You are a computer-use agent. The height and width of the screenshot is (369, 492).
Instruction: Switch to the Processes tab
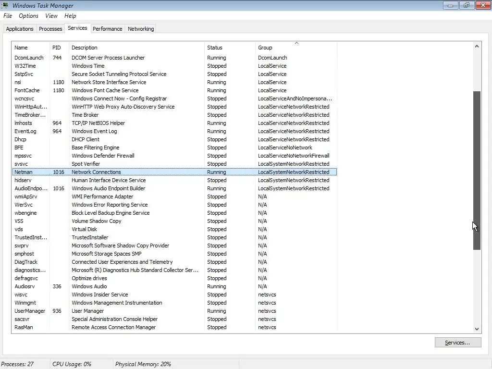tap(50, 29)
